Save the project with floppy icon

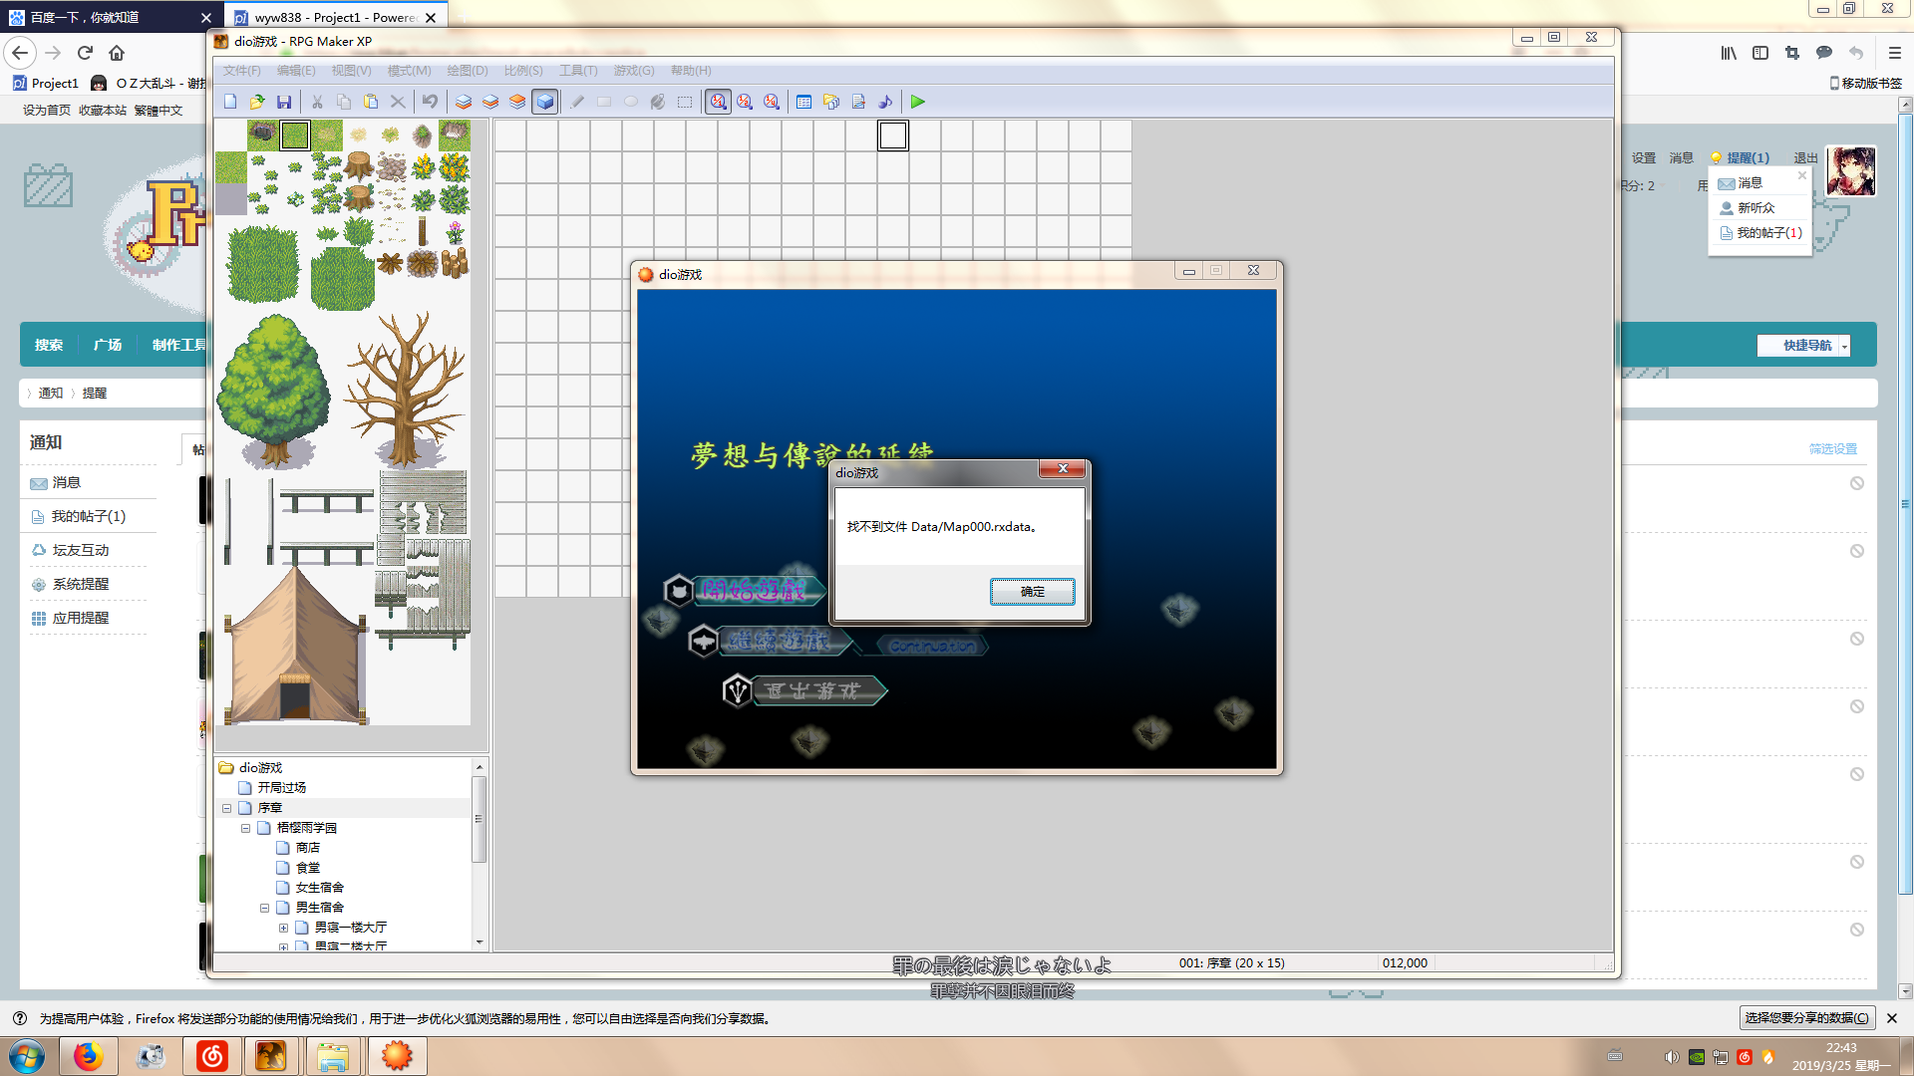[x=284, y=102]
